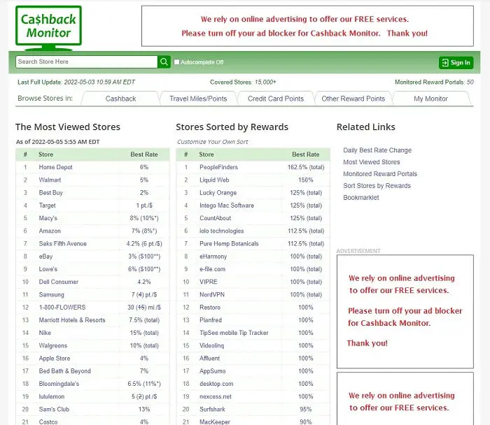Screen dimensions: 490x425
Task: Open the Home Depot store entry
Action: 56,167
